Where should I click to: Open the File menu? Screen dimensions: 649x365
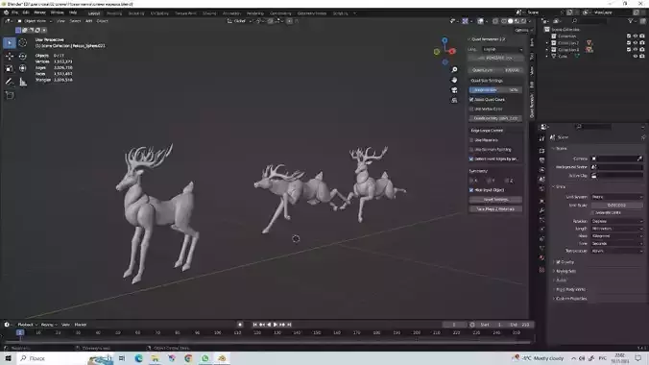coord(15,12)
